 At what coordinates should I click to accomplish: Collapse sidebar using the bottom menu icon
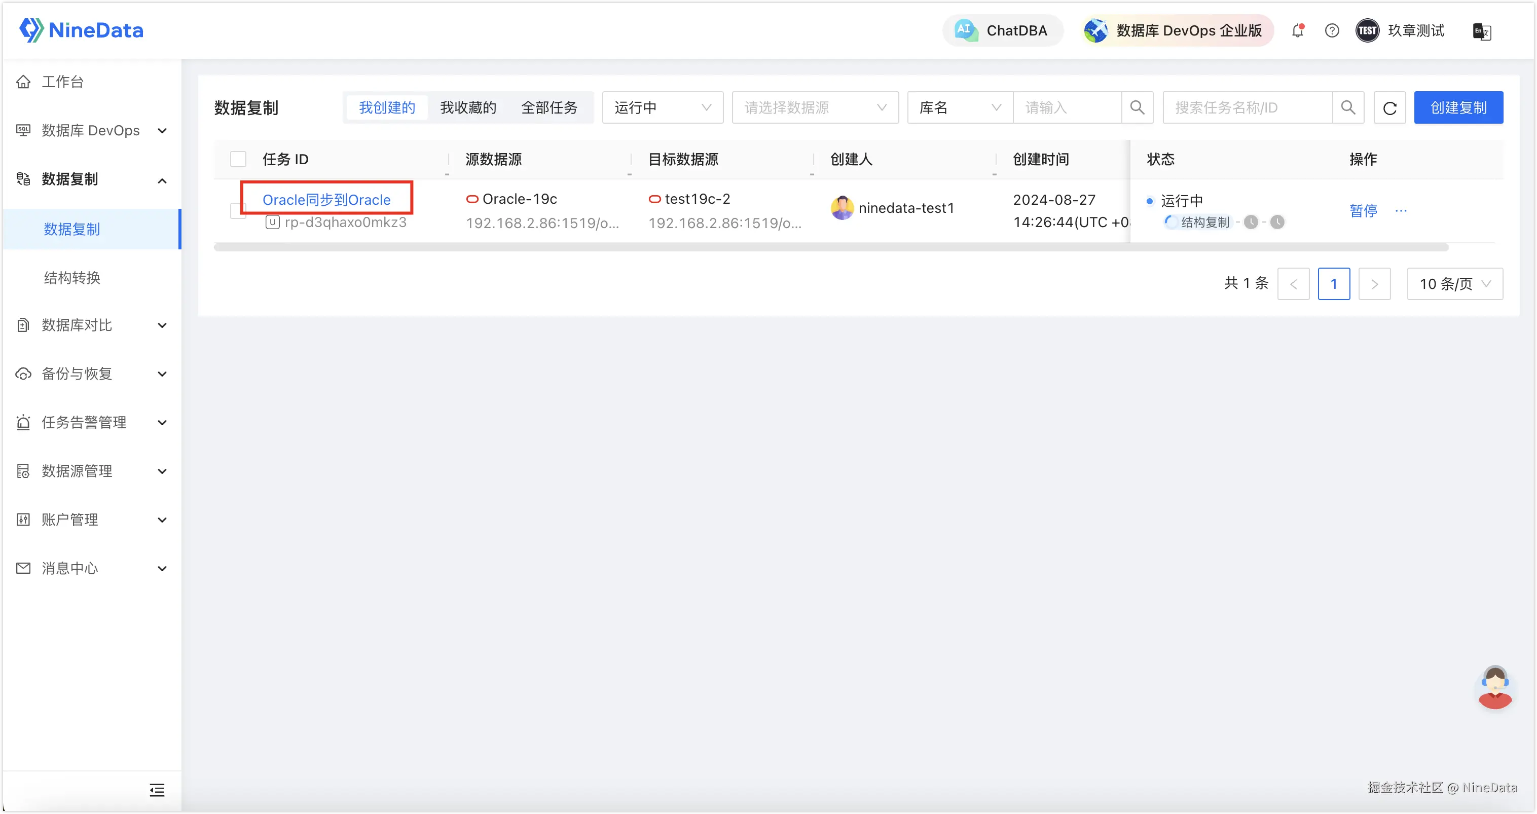[157, 790]
